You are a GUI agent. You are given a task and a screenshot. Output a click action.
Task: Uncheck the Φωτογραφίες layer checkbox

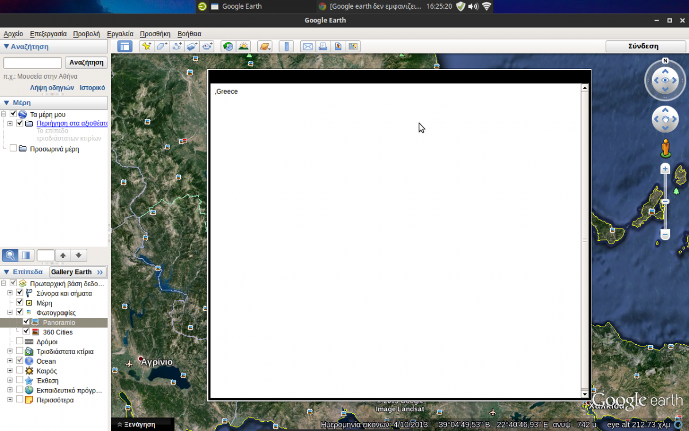click(x=20, y=312)
